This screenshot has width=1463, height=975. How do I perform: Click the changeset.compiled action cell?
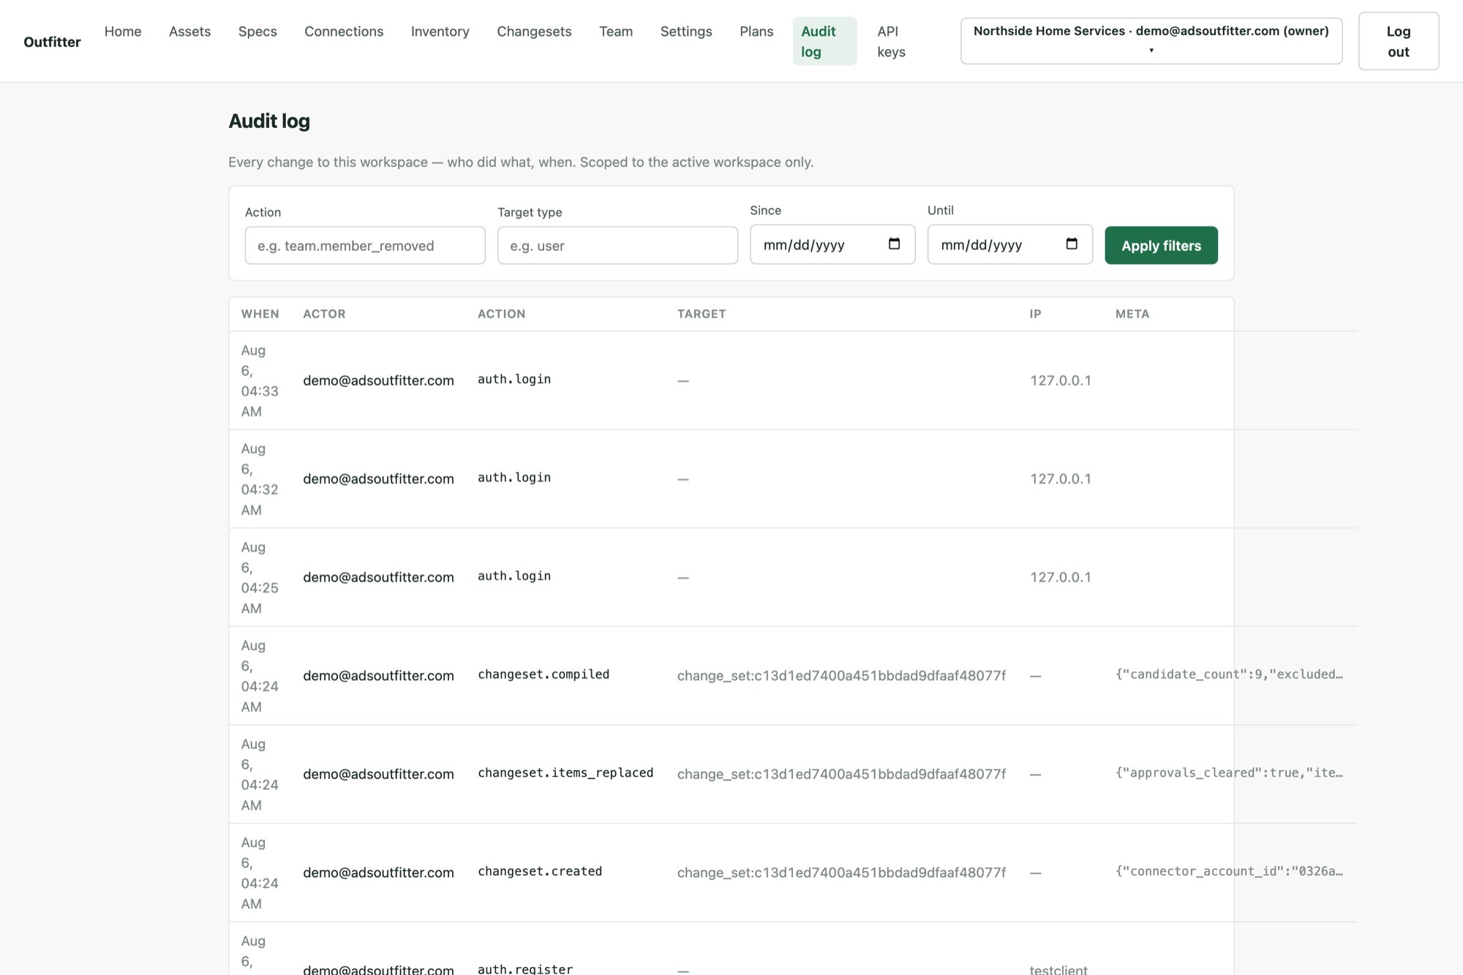pos(544,674)
